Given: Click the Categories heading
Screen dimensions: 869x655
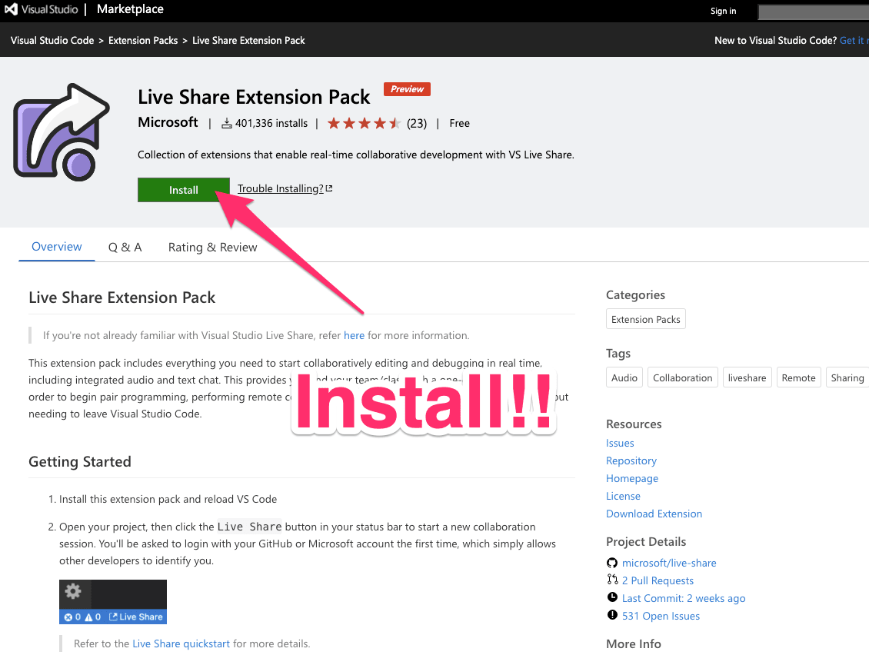Looking at the screenshot, I should [x=635, y=295].
